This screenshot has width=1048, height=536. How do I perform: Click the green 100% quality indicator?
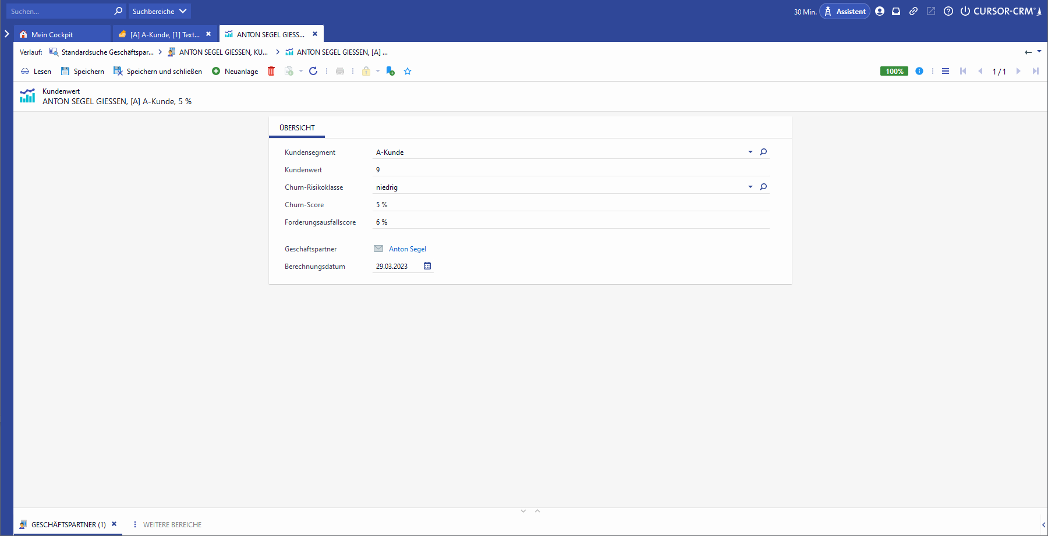pos(894,71)
